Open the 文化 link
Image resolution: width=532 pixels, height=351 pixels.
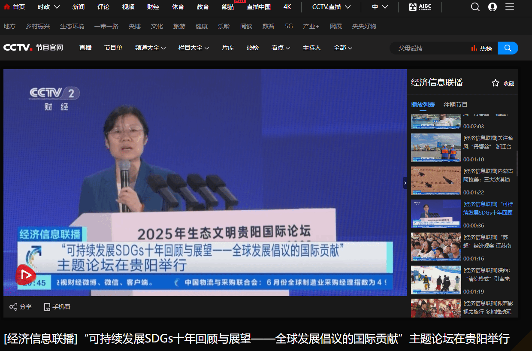click(x=157, y=26)
